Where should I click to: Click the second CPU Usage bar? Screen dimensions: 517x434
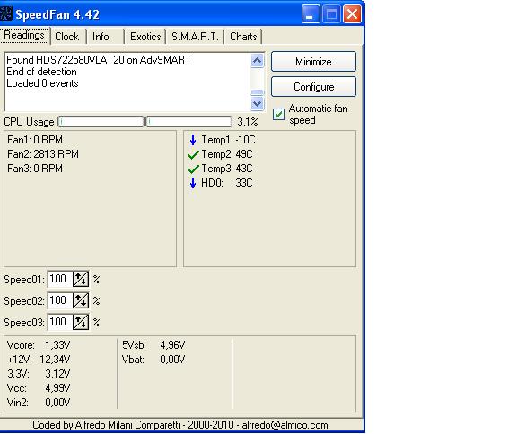(188, 122)
